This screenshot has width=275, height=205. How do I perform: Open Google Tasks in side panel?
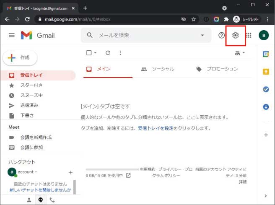coord(265,89)
